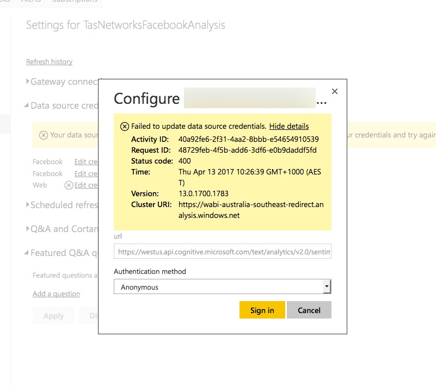Click the Version value 13.0.1700.1783
The image size is (436, 387).
[x=203, y=193]
